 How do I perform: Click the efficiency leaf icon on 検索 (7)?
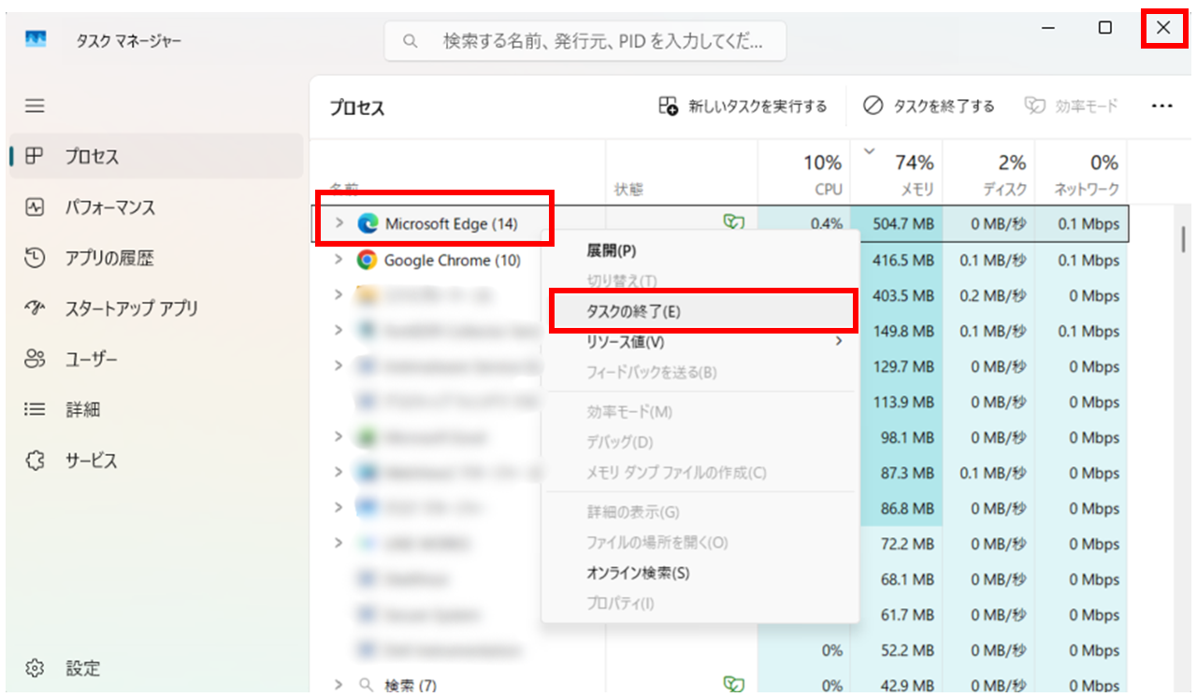734,684
